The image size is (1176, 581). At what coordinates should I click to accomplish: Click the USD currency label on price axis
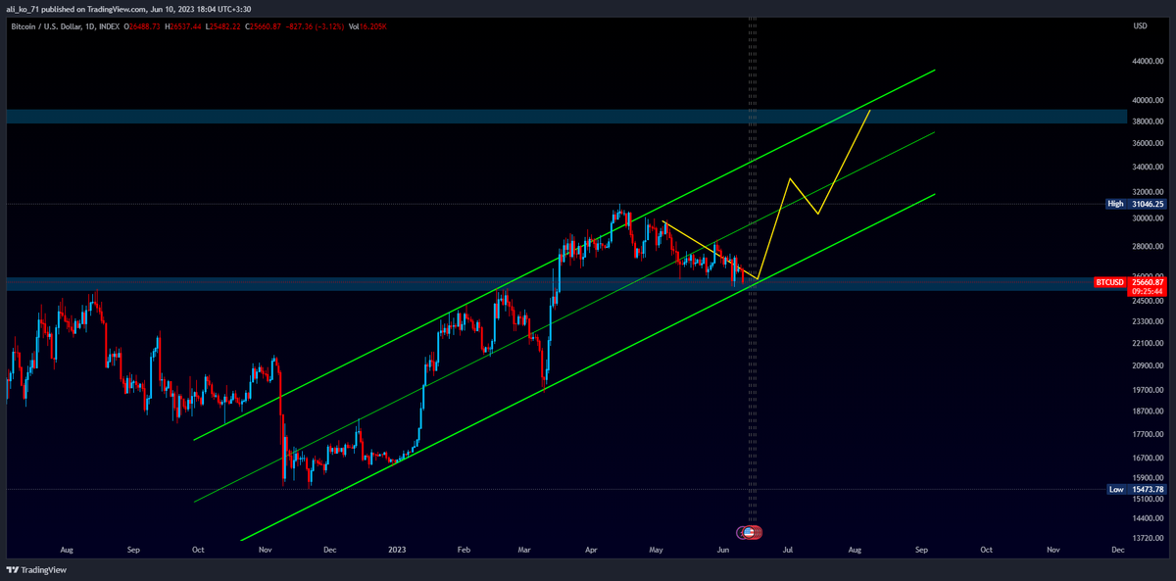1140,25
